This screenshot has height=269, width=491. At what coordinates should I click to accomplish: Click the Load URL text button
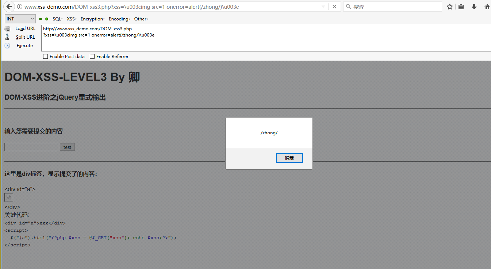click(26, 28)
